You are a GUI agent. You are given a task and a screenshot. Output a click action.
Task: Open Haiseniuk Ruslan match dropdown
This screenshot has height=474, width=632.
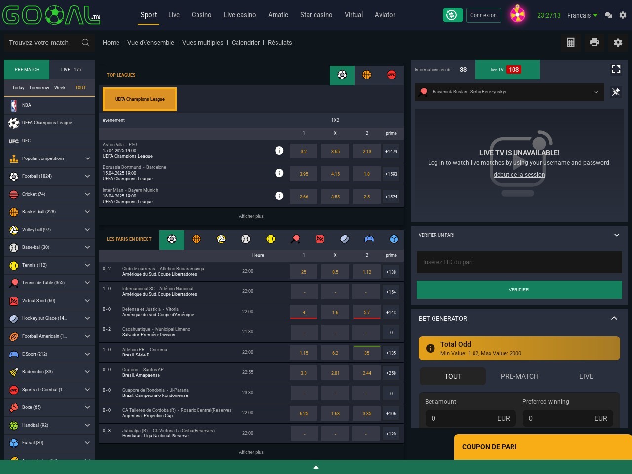pyautogui.click(x=510, y=92)
